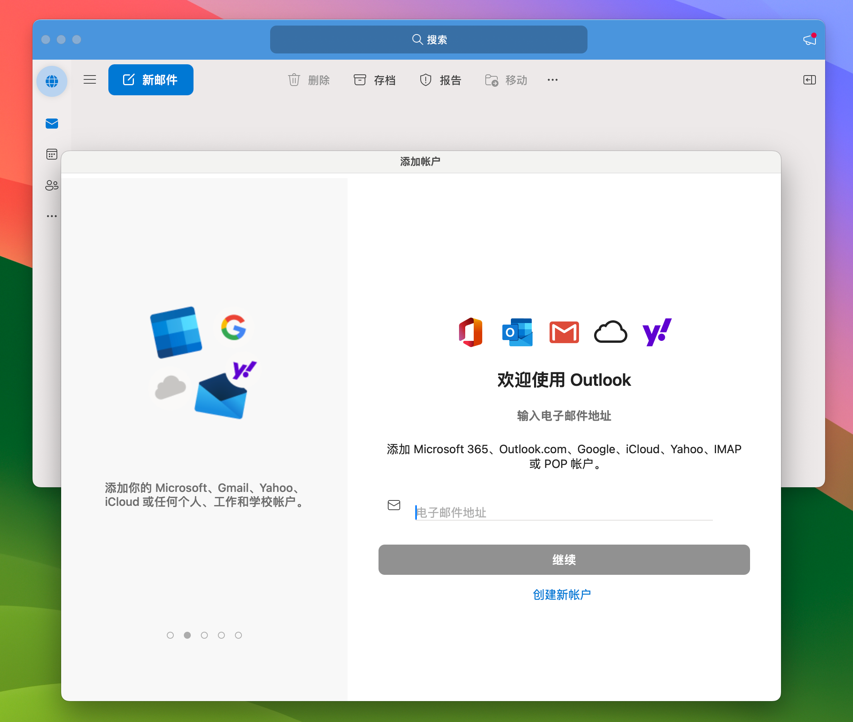The width and height of the screenshot is (853, 722).
Task: Click the 删除 delete toolbar item
Action: click(x=309, y=80)
